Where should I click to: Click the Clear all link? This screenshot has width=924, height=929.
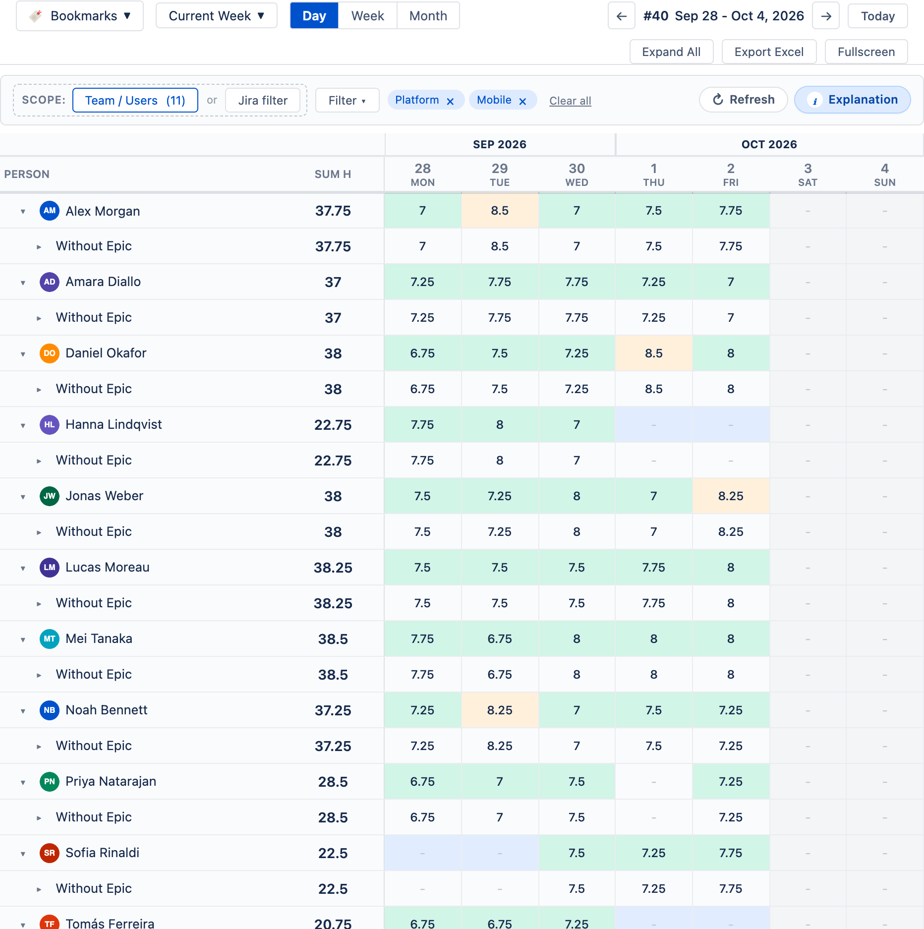(x=570, y=101)
